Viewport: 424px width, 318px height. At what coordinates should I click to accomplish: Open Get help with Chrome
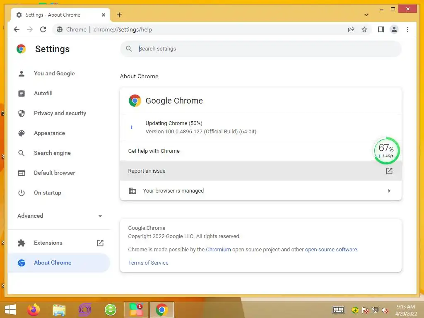pos(261,151)
